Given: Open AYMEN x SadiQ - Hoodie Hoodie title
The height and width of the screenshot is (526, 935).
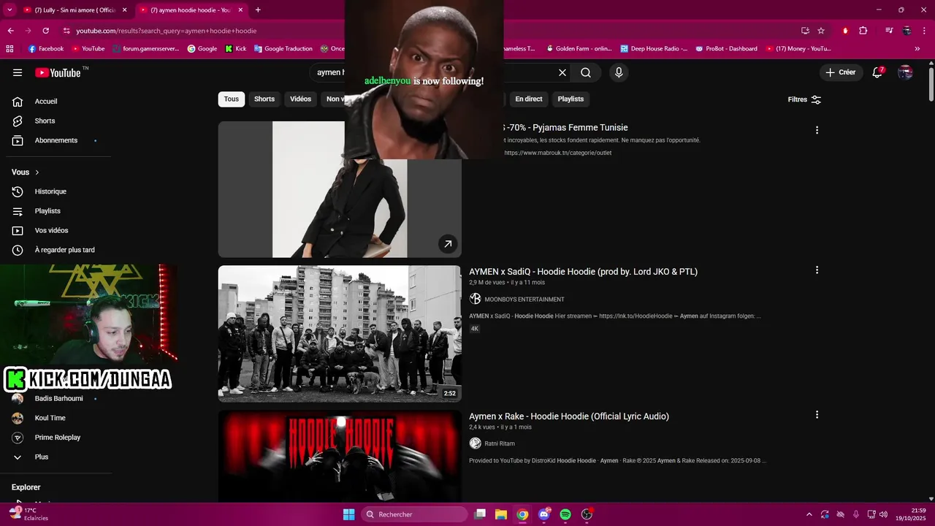Looking at the screenshot, I should [x=583, y=272].
